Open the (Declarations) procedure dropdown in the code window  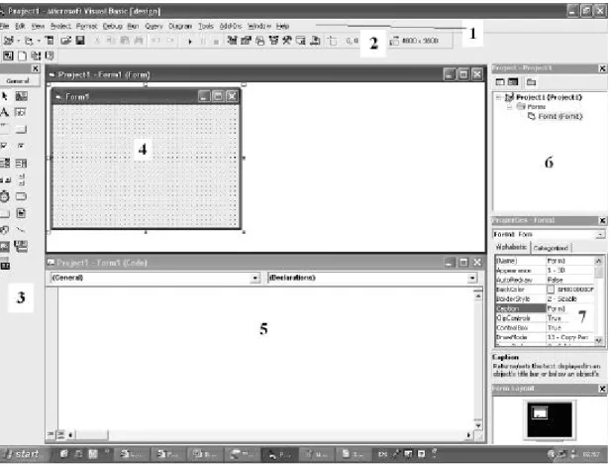(472, 279)
